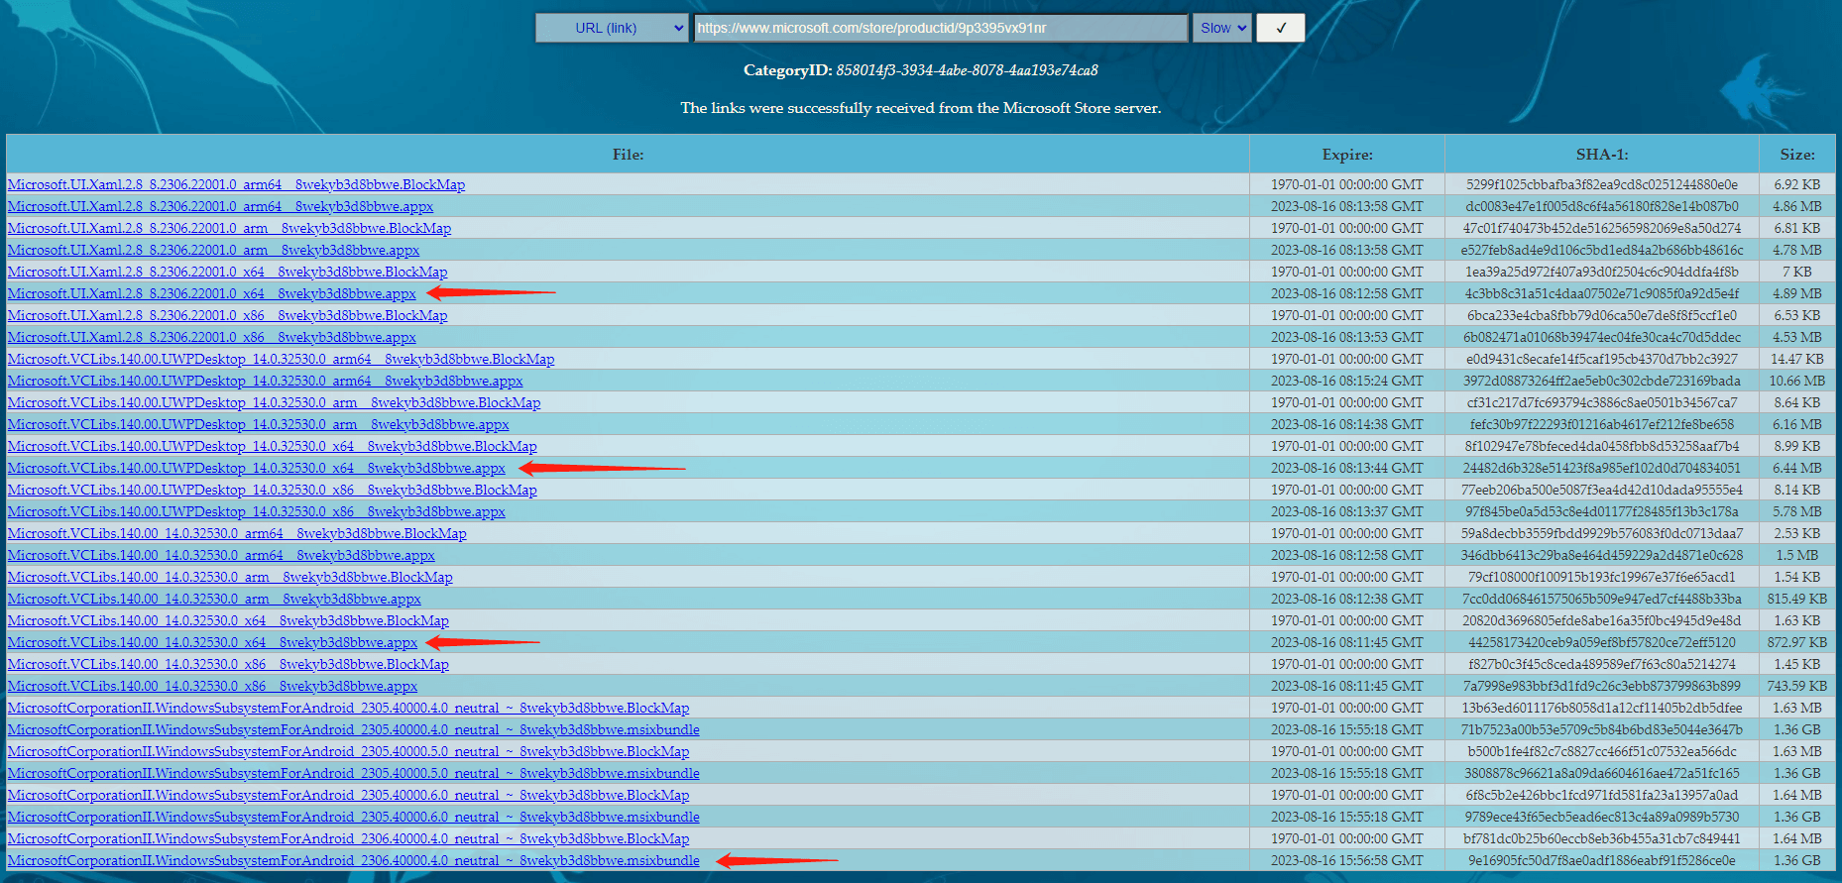The height and width of the screenshot is (883, 1842).
Task: Click Microsoft.VCLibs.140.00 x86 appx link
Action: tap(212, 687)
